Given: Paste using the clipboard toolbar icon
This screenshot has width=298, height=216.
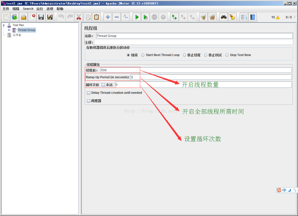Looking at the screenshot, I should pos(96,17).
